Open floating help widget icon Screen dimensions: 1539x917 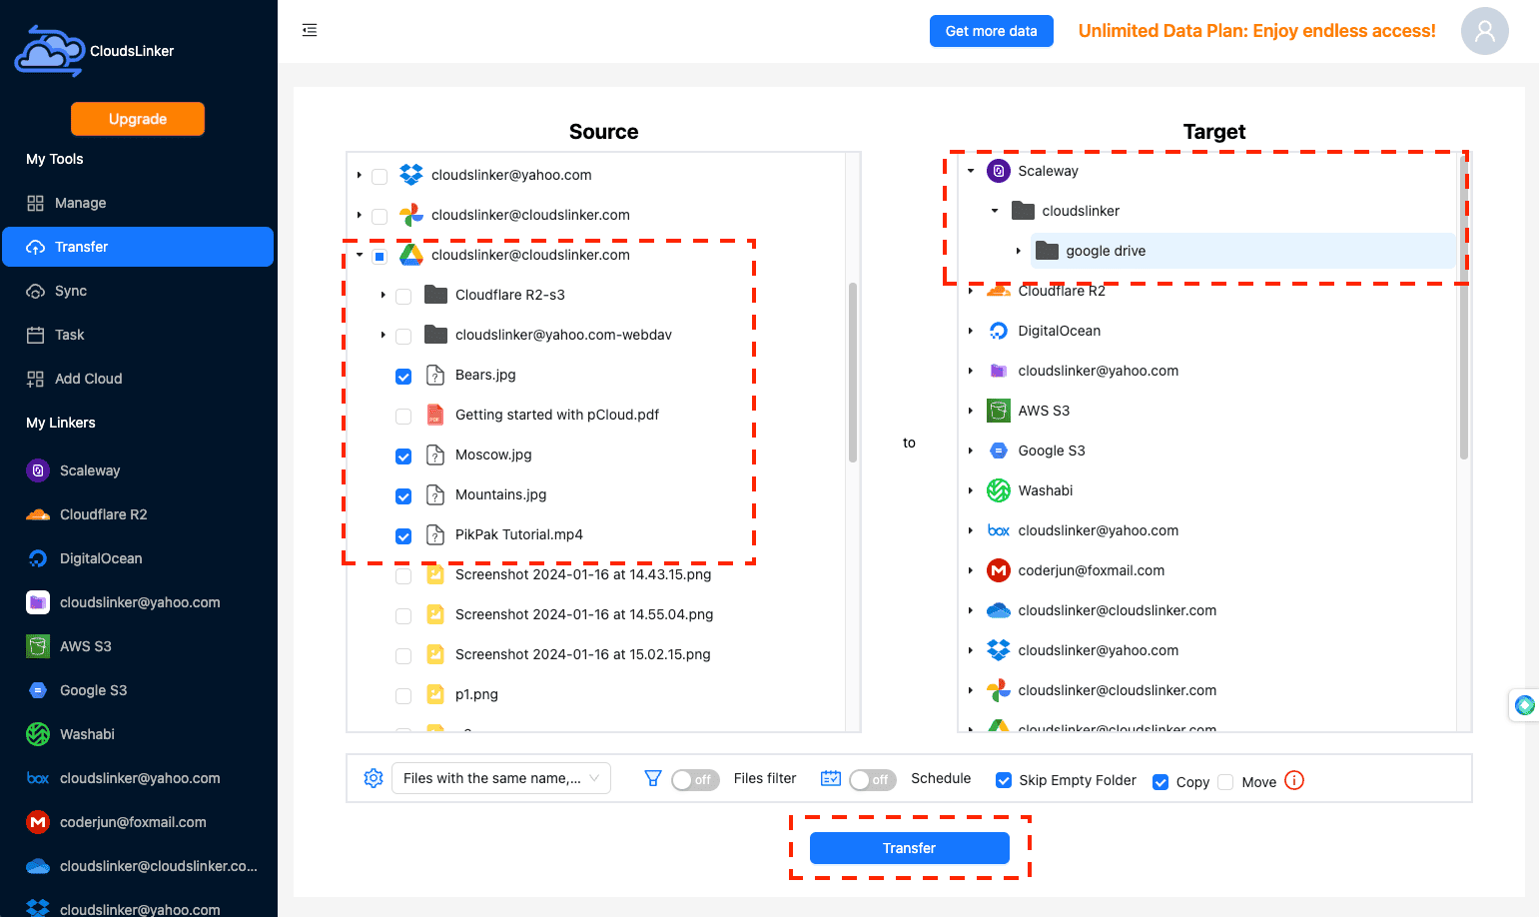tap(1525, 705)
